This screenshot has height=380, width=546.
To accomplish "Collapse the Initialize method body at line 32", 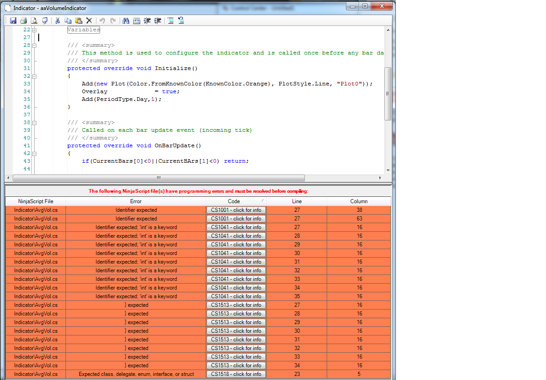I will [35, 76].
